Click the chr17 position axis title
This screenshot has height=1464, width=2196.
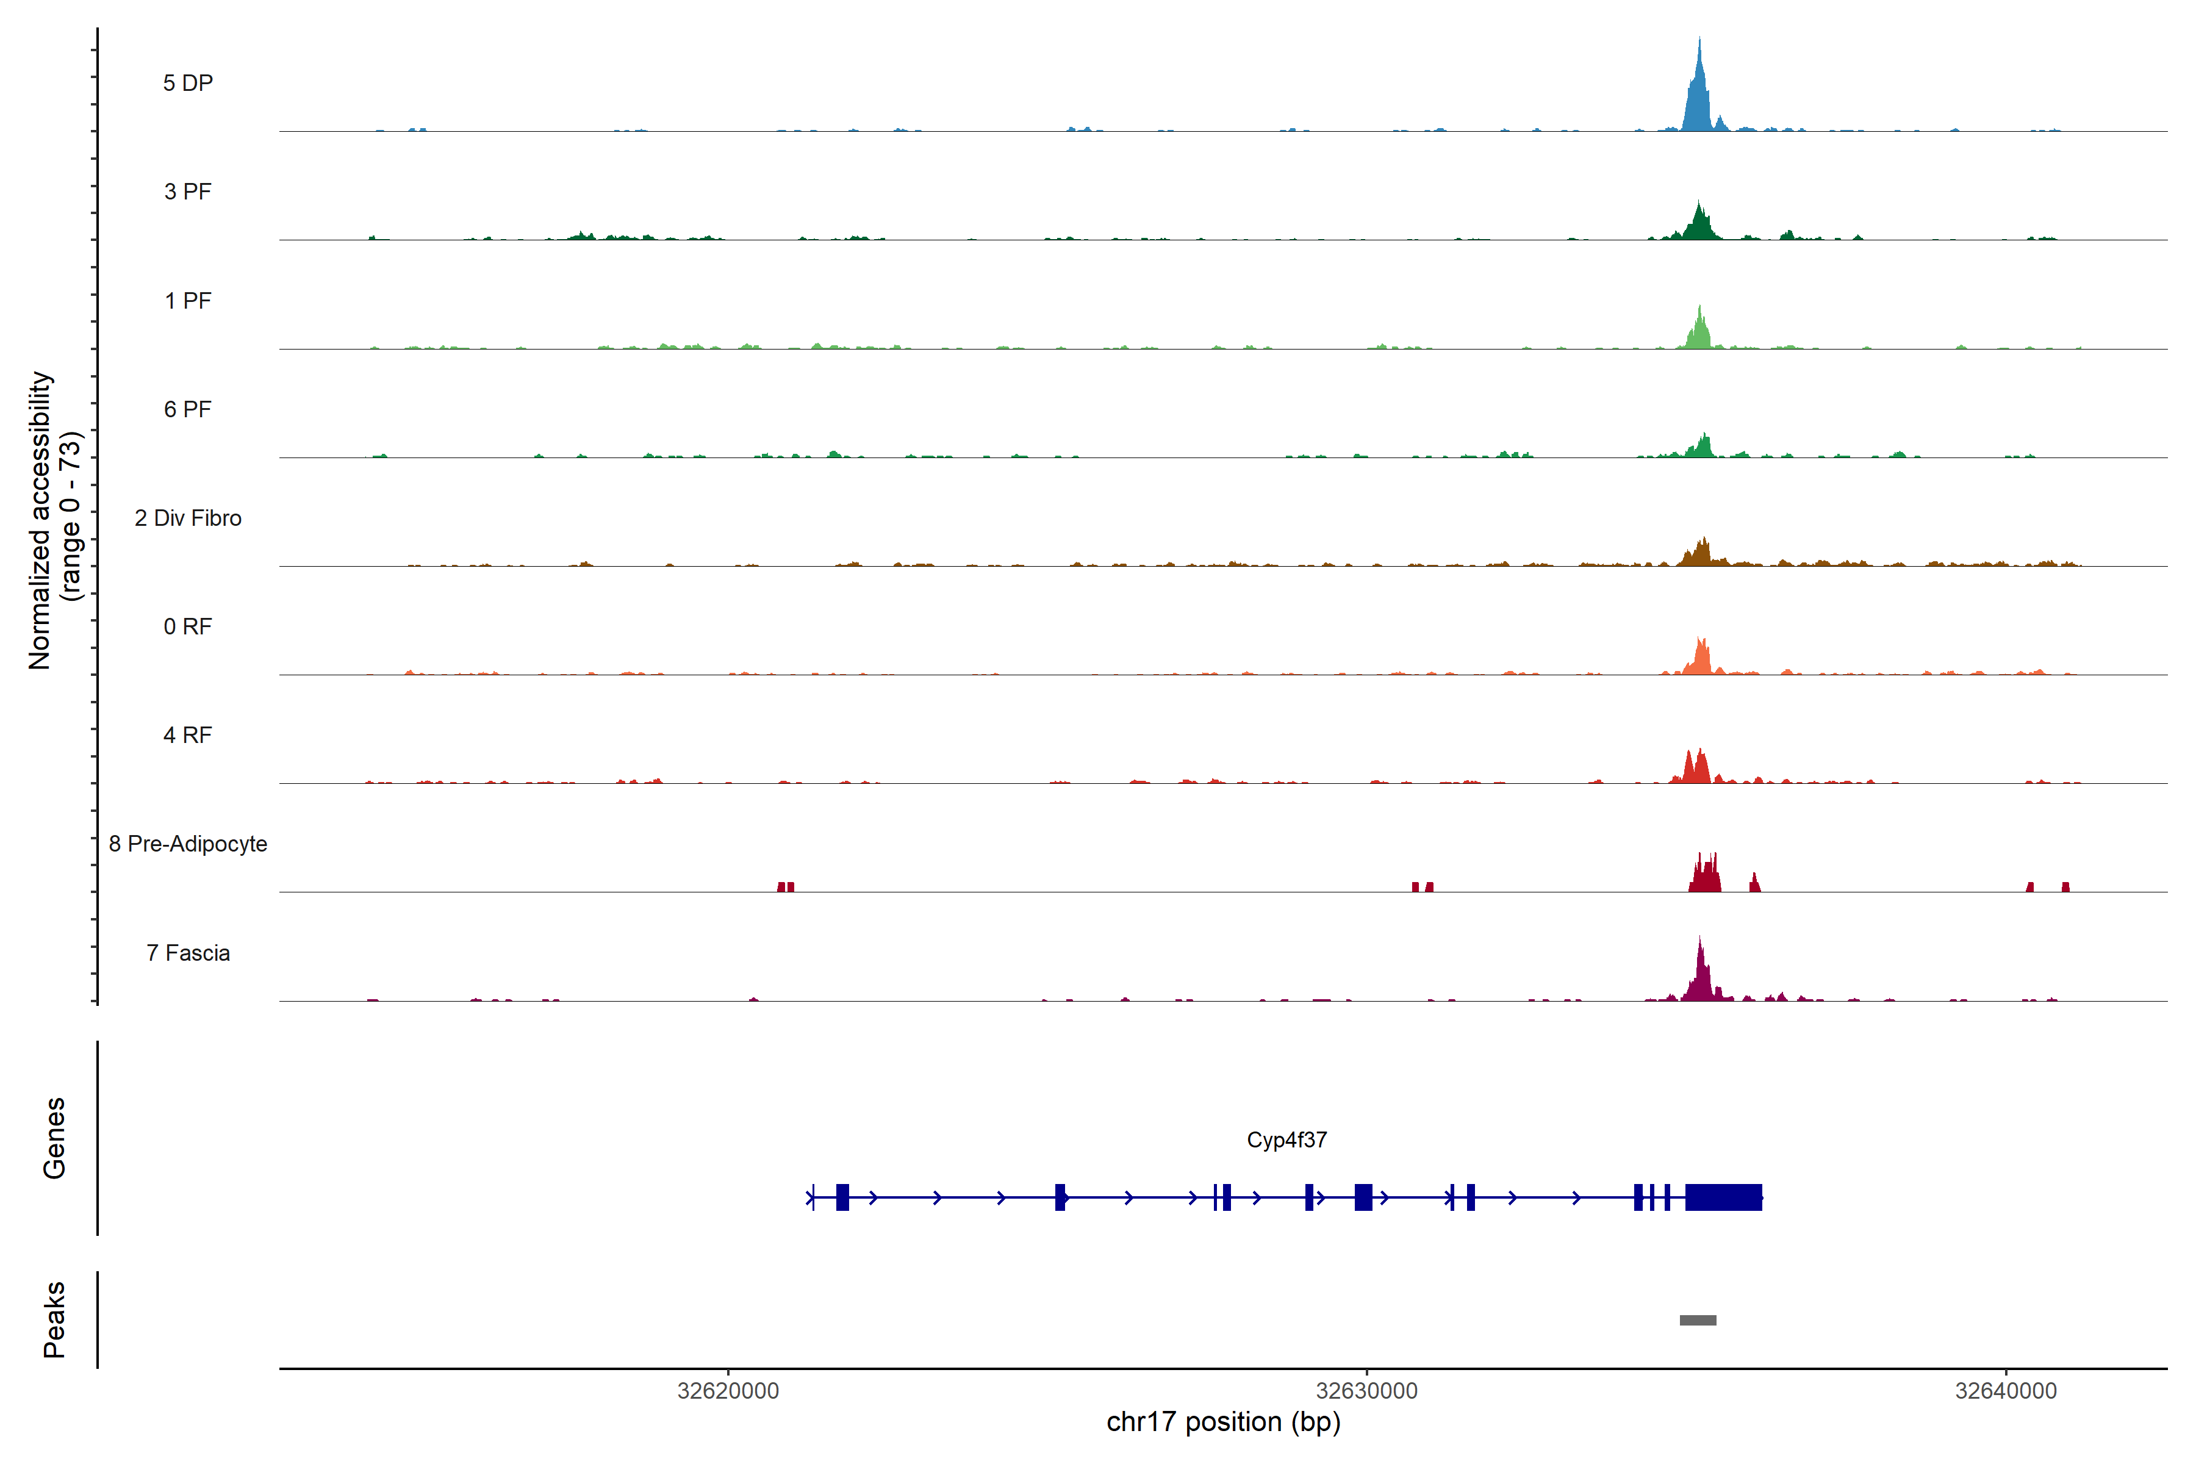[1223, 1422]
